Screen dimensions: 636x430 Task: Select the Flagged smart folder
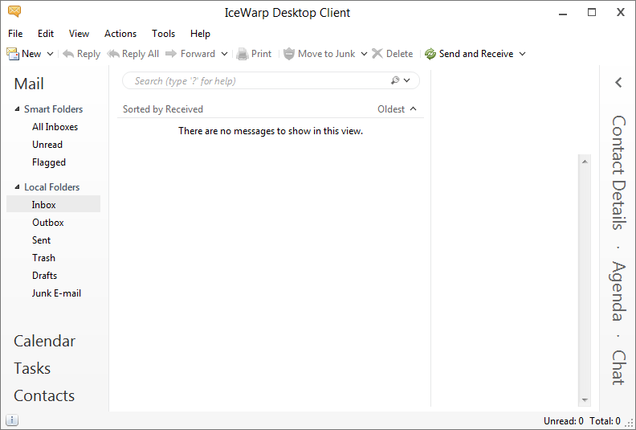click(x=49, y=162)
